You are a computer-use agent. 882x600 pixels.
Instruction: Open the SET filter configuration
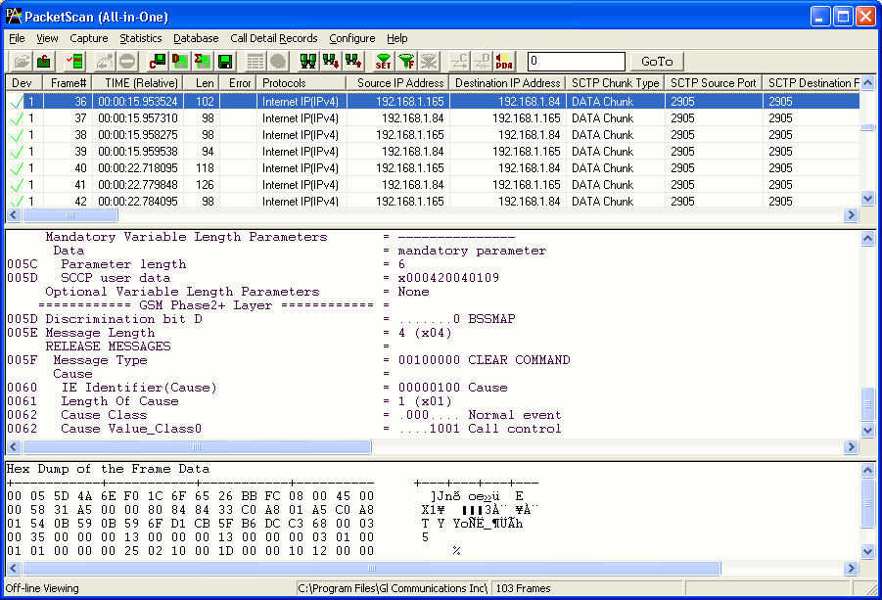(x=385, y=61)
